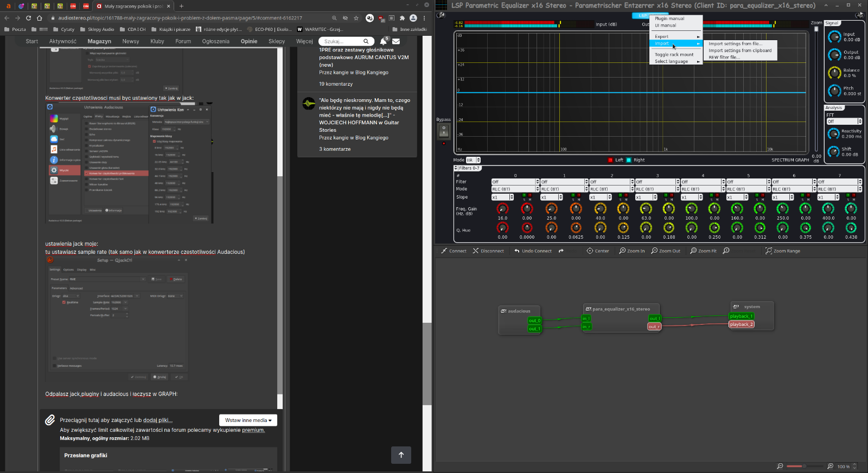Open forum notifications bell
This screenshot has height=473, width=868.
pos(384,41)
